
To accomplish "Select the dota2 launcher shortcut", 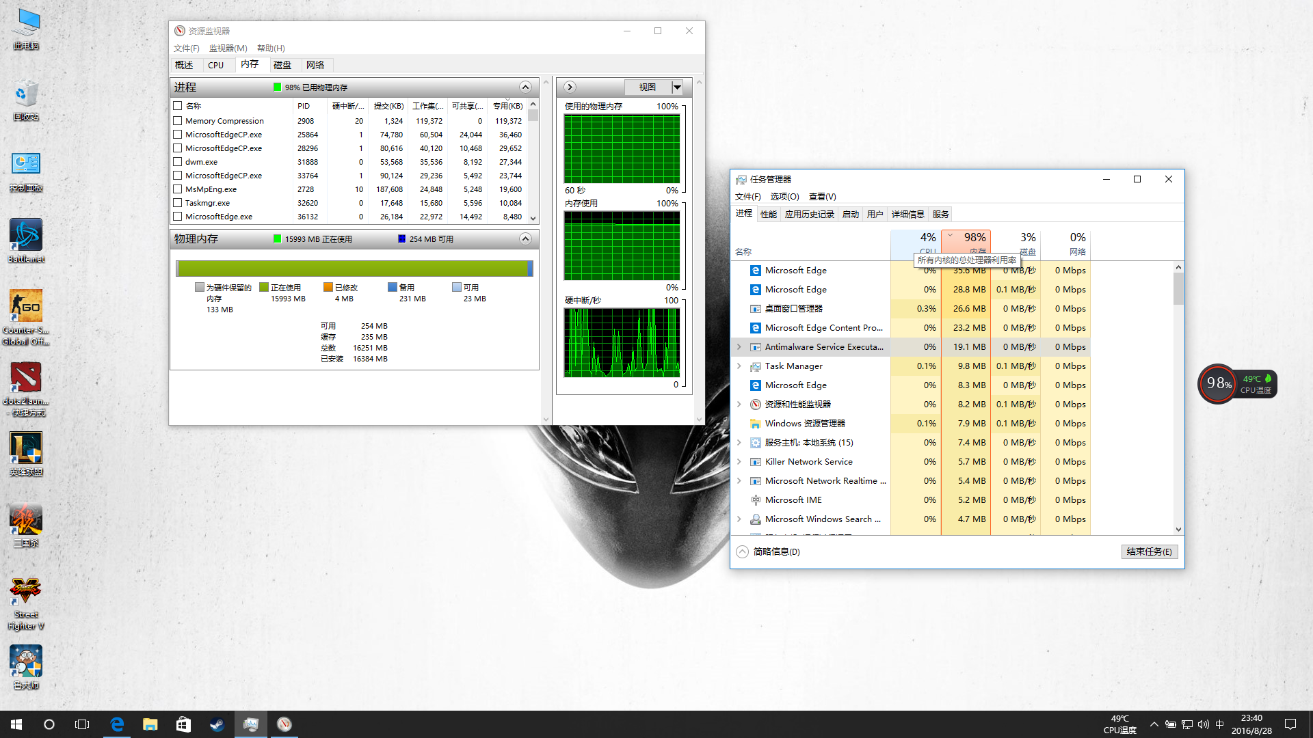I will pyautogui.click(x=26, y=389).
